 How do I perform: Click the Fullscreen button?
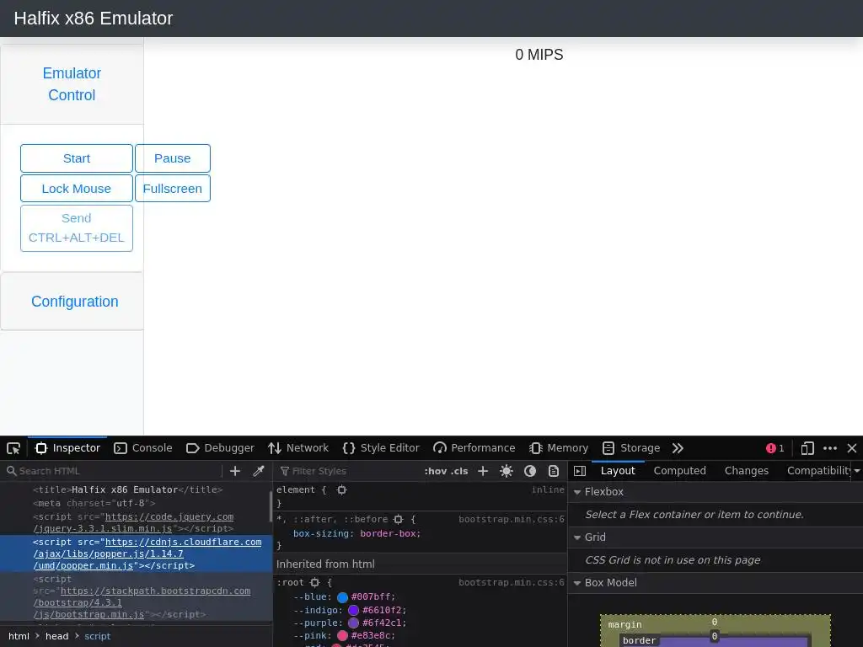click(x=172, y=189)
